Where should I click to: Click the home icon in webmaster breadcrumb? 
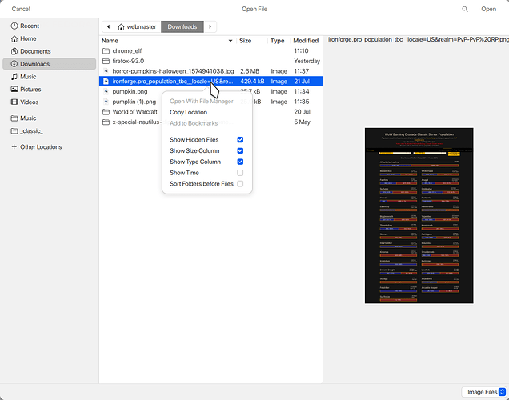[x=121, y=27]
